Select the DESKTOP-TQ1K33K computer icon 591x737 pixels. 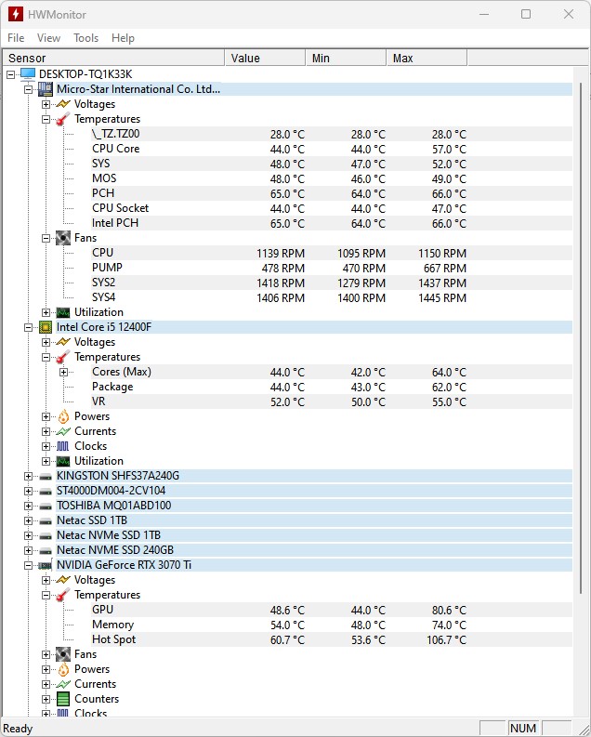pyautogui.click(x=28, y=73)
